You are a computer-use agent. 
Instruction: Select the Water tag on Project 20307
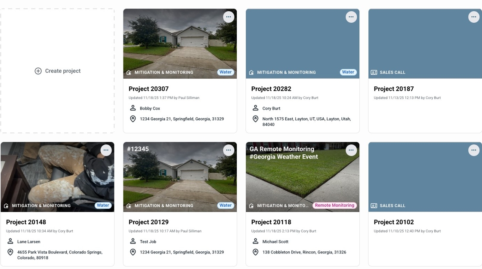pos(226,72)
